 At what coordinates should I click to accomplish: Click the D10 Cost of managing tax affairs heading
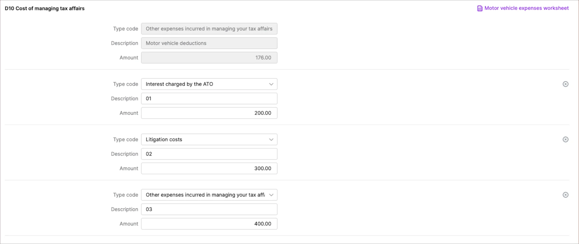coord(44,8)
